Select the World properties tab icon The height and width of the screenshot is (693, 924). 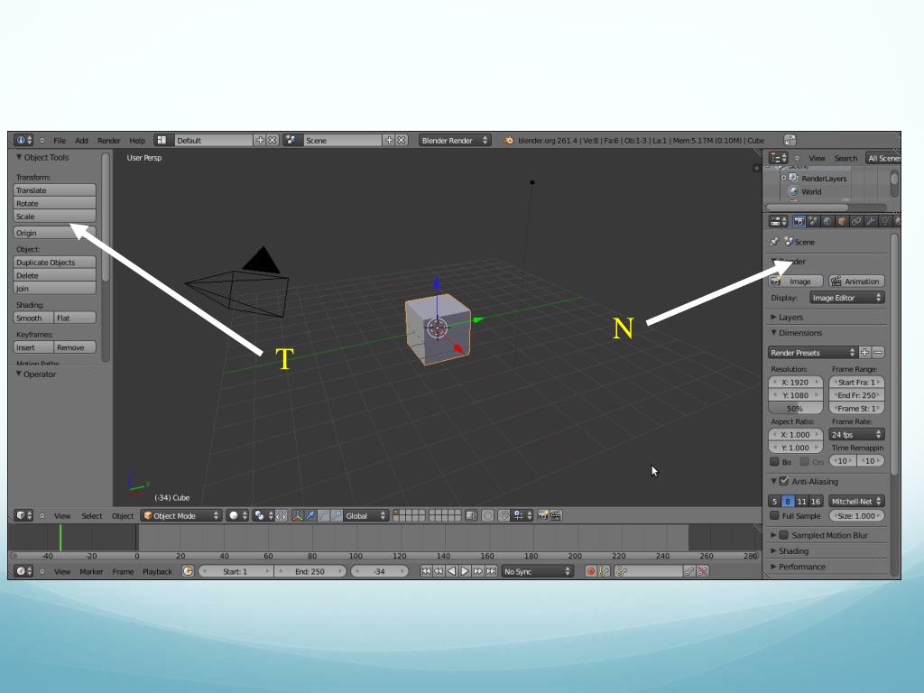827,222
